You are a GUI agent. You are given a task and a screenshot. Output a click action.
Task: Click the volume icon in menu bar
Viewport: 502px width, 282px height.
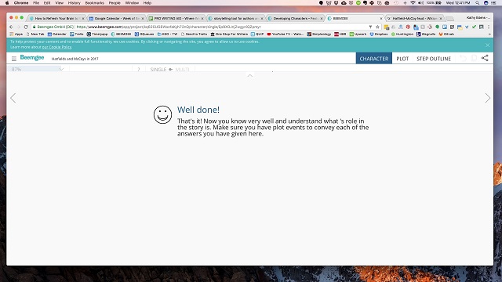(x=420, y=3)
